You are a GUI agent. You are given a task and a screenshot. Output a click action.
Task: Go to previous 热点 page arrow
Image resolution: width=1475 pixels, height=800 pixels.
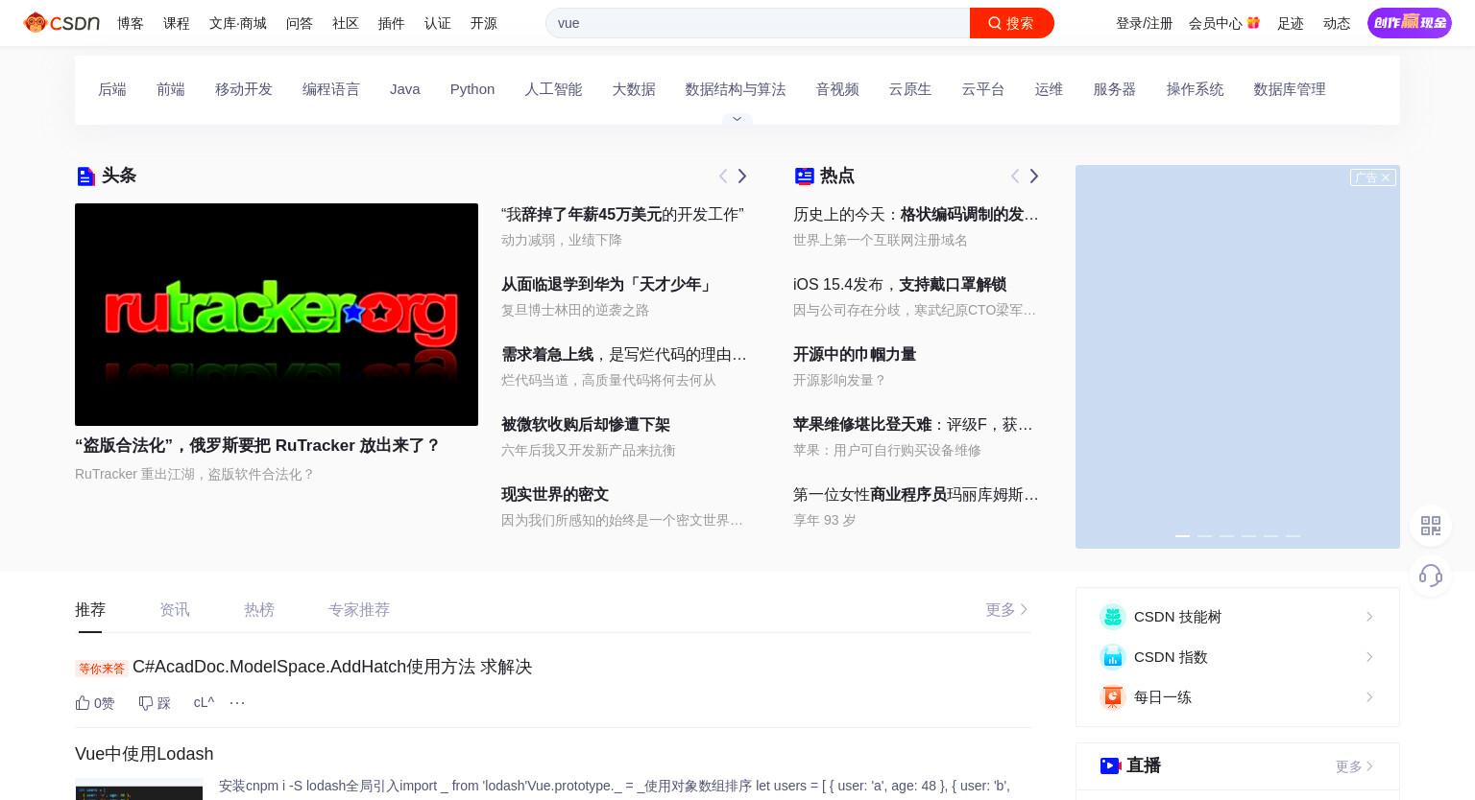[x=1015, y=176]
